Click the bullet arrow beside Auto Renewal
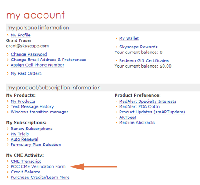 click(8, 139)
